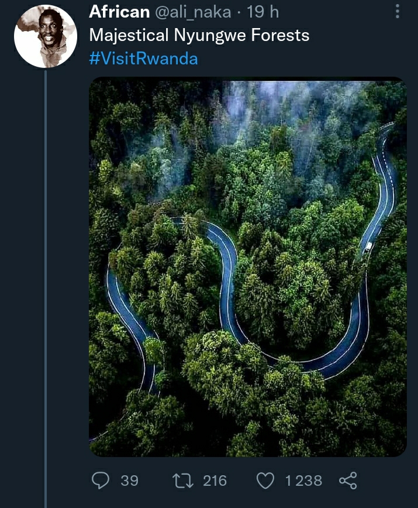Viewport: 418px width, 508px height.
Task: Retweet using the arrows icon
Action: tap(183, 480)
